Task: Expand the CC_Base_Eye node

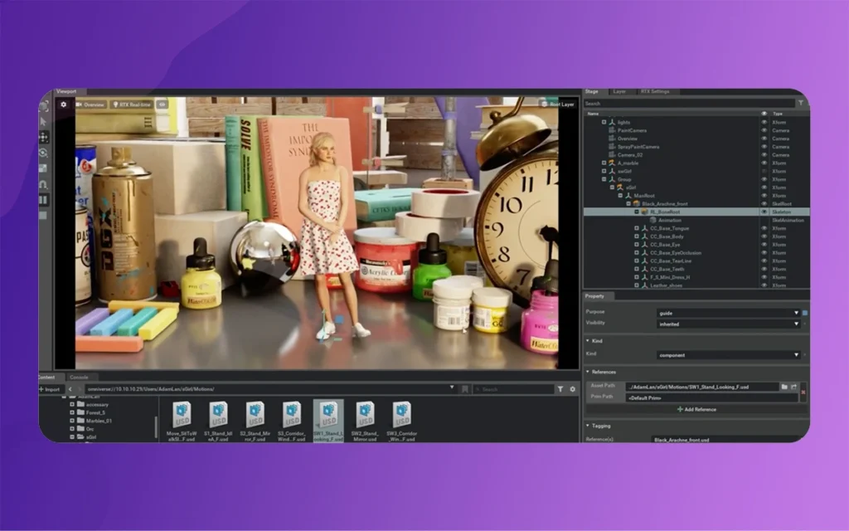Action: (x=637, y=245)
